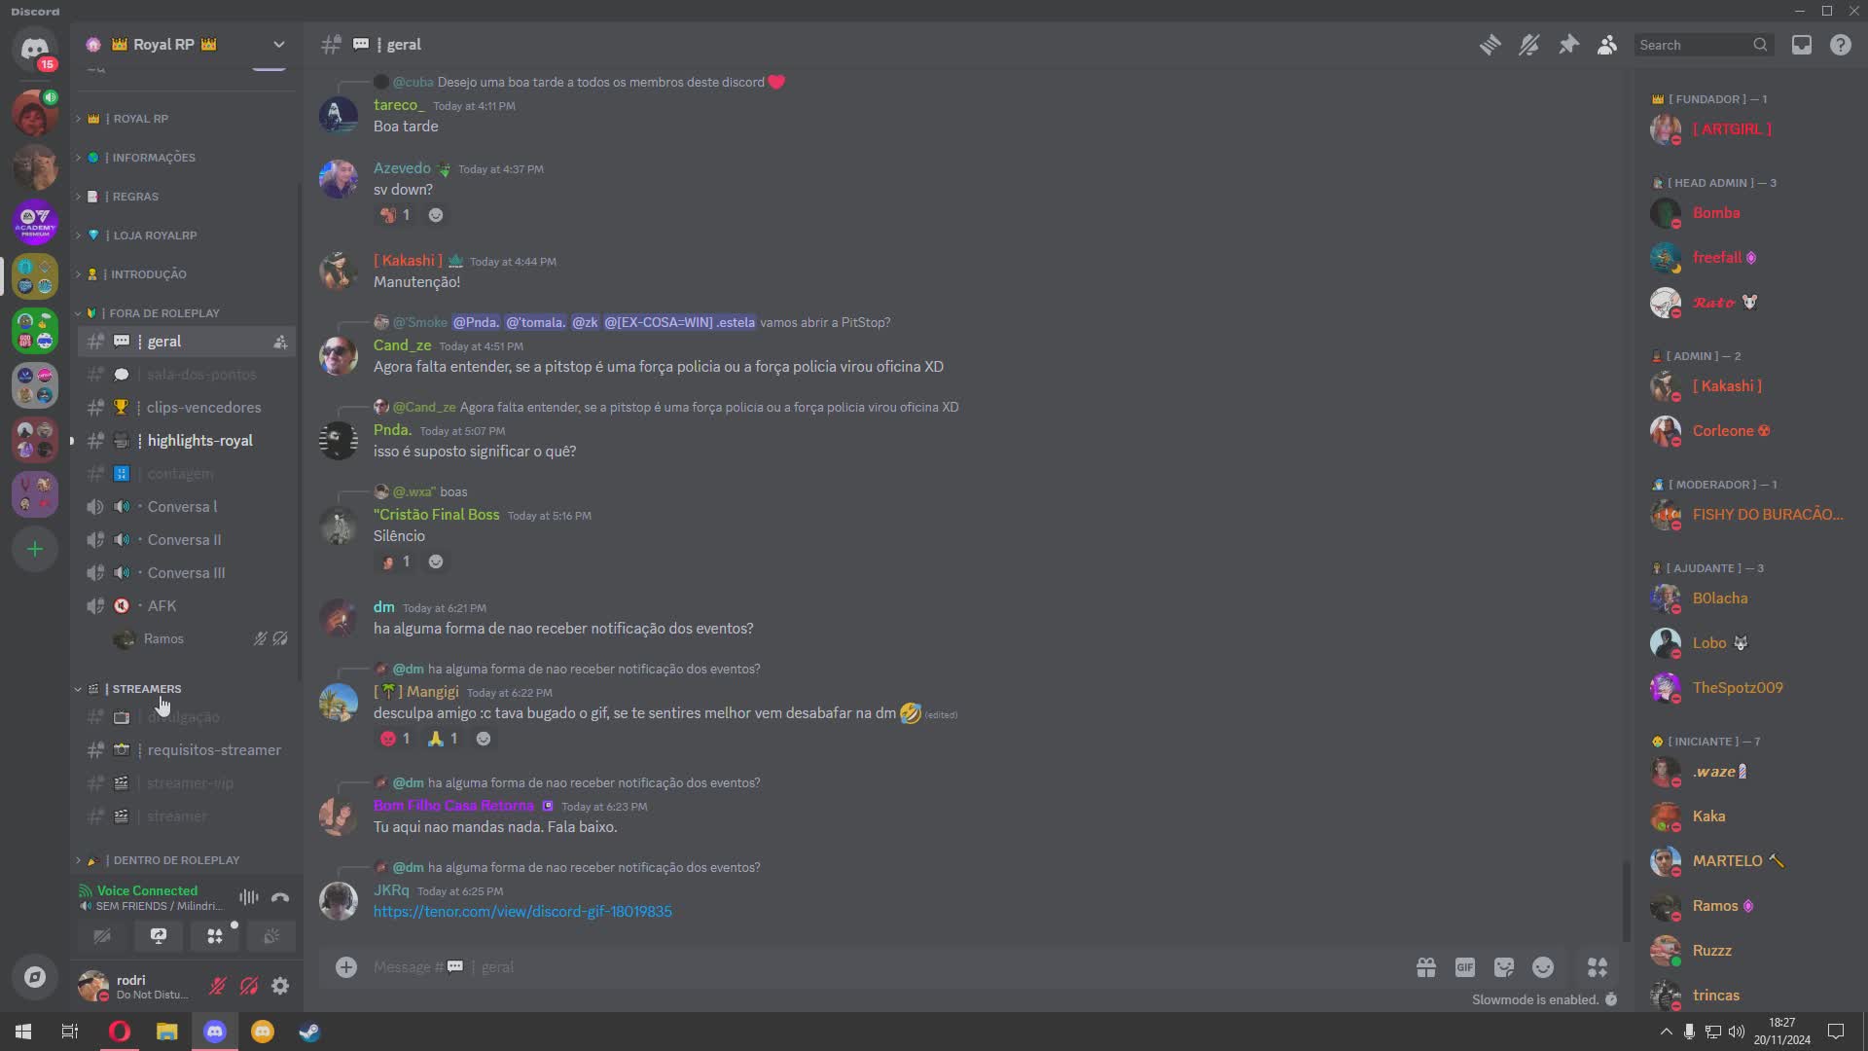Open the inbox icon

pos(1802,45)
